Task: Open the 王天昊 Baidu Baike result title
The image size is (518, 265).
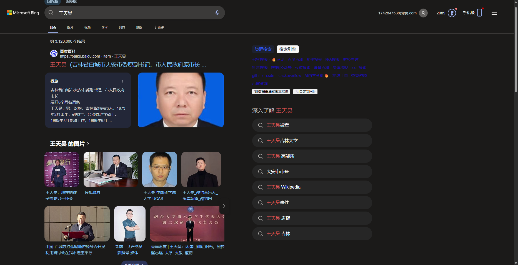Action: tap(128, 65)
